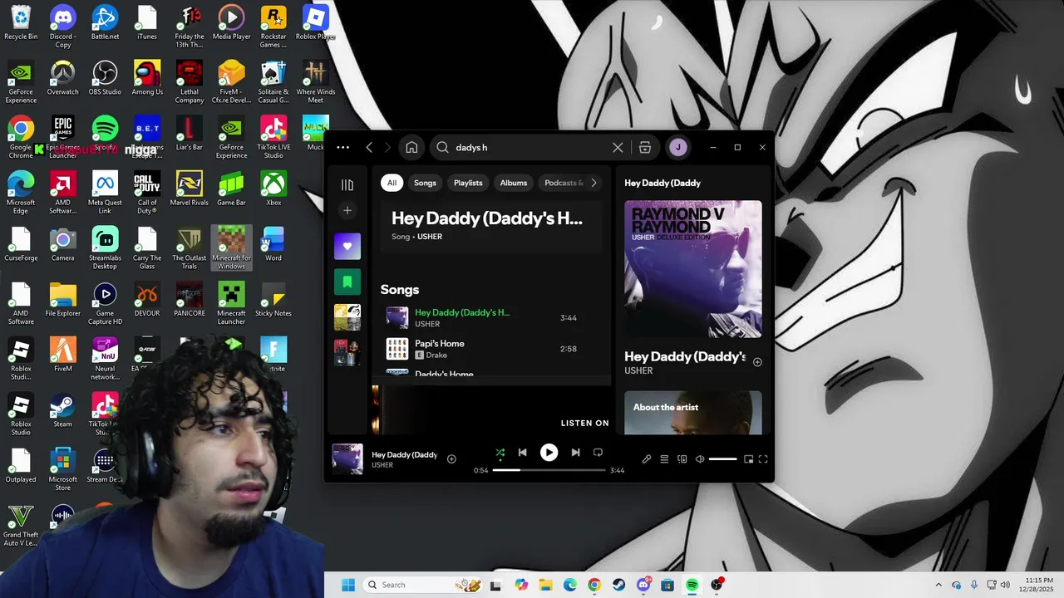Image resolution: width=1064 pixels, height=598 pixels.
Task: Open USHER link in now-playing bar
Action: (x=382, y=465)
